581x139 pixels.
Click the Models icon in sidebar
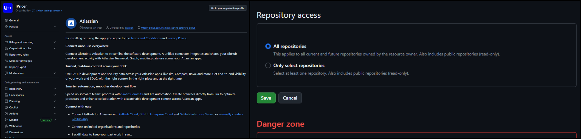tap(6, 120)
